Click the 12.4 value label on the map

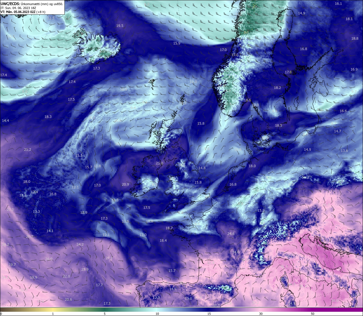click(34, 192)
